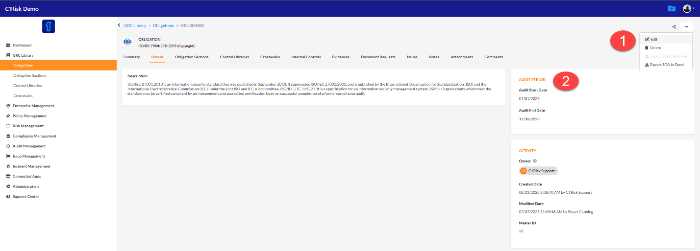Click the audit end date 11/30/2023
700x251 pixels.
529,119
